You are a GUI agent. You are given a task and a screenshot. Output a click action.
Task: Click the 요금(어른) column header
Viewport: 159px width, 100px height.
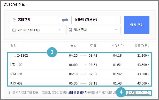142,46
